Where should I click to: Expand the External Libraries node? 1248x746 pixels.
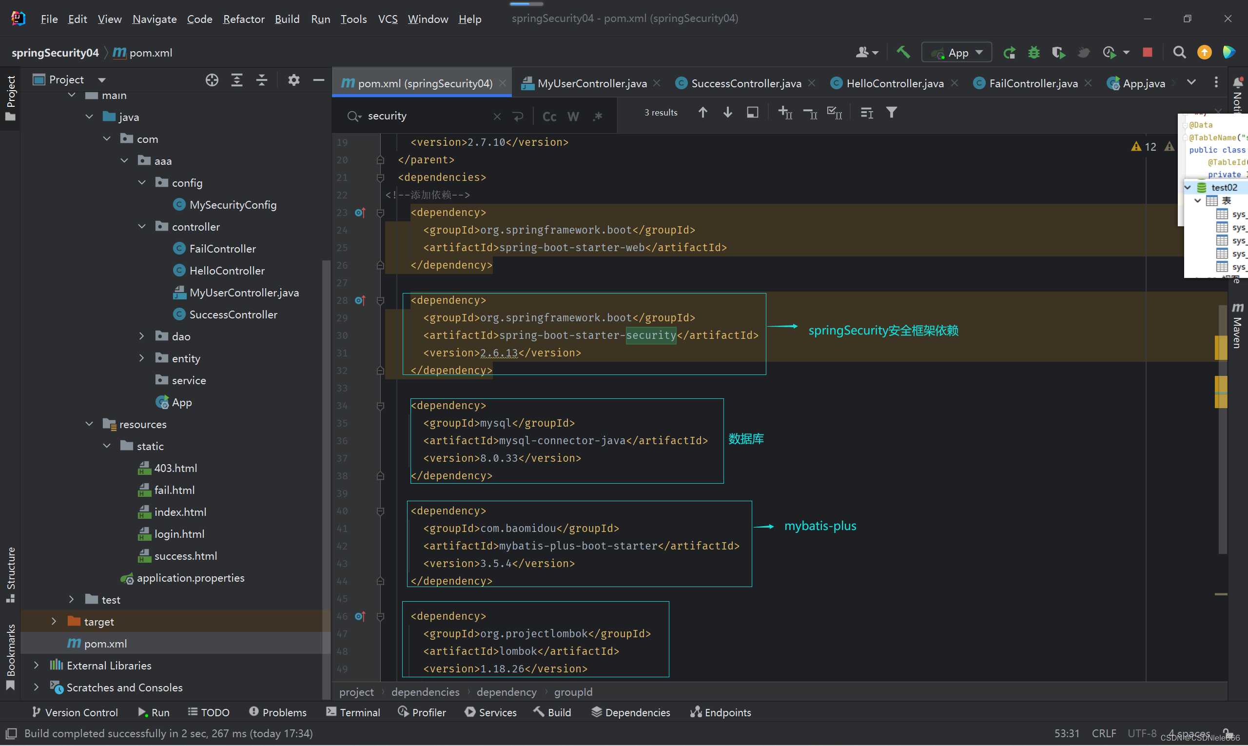tap(36, 665)
